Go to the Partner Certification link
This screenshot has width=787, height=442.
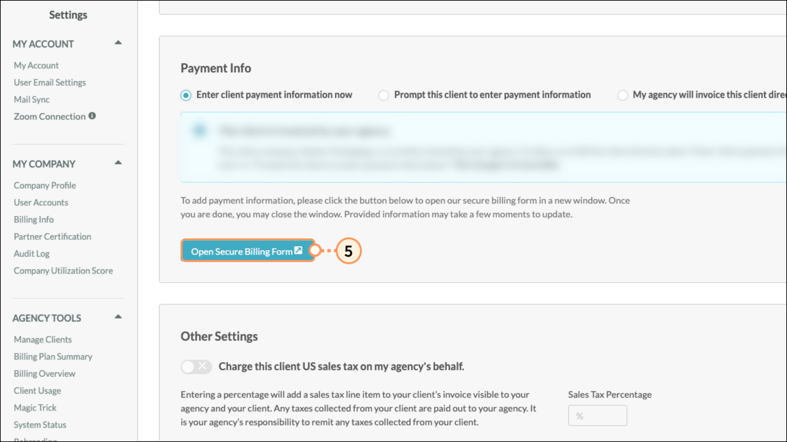click(53, 236)
